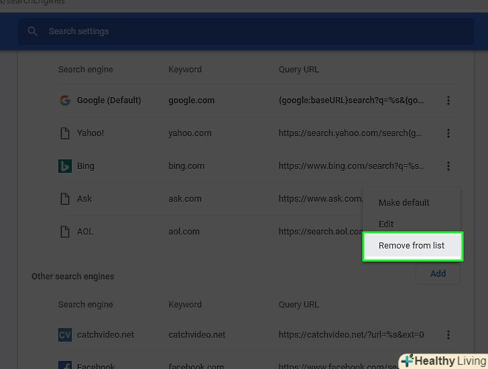Click the search magnifier icon

point(32,31)
